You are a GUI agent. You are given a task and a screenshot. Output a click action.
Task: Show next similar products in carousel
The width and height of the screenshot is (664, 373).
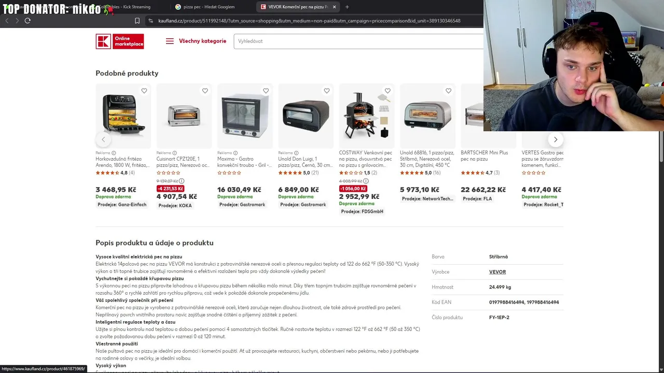click(x=556, y=139)
